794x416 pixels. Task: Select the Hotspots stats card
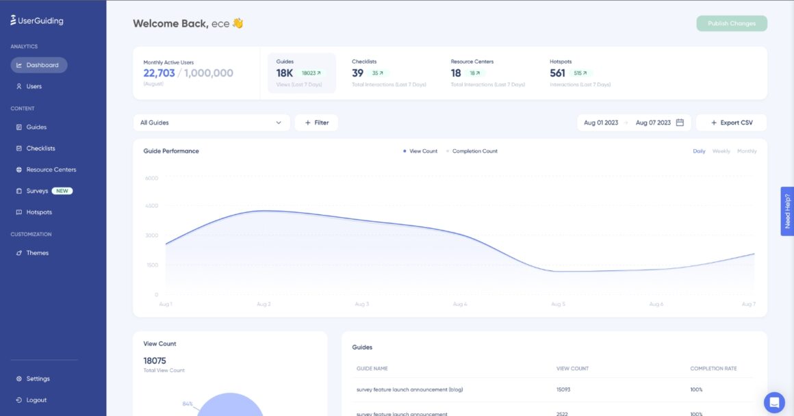[x=580, y=73]
